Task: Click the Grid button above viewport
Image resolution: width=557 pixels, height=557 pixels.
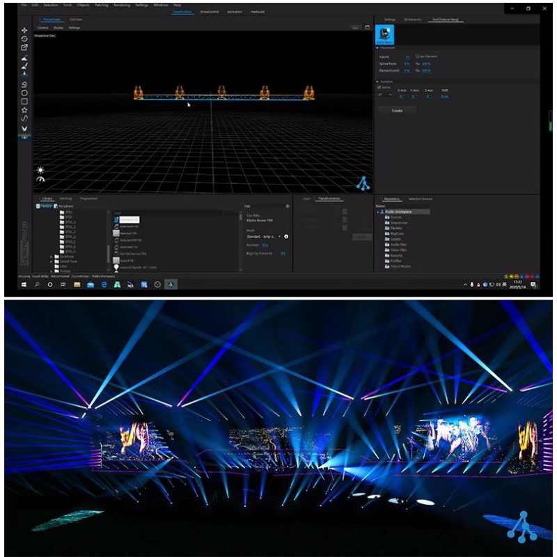Action: point(355,28)
